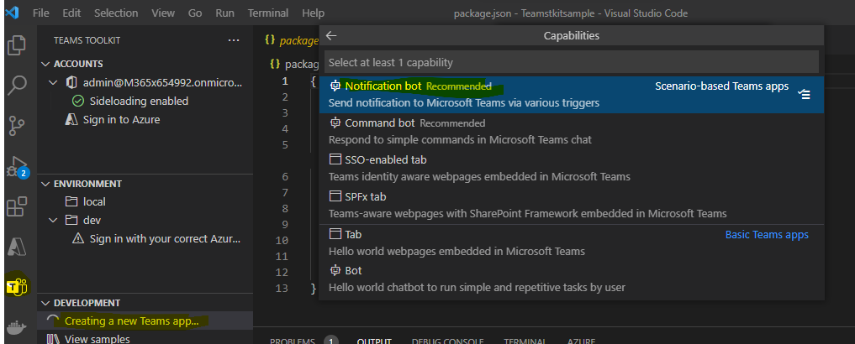The height and width of the screenshot is (344, 855).
Task: Switch to the DEBUG CONSOLE tab
Action: click(x=446, y=341)
